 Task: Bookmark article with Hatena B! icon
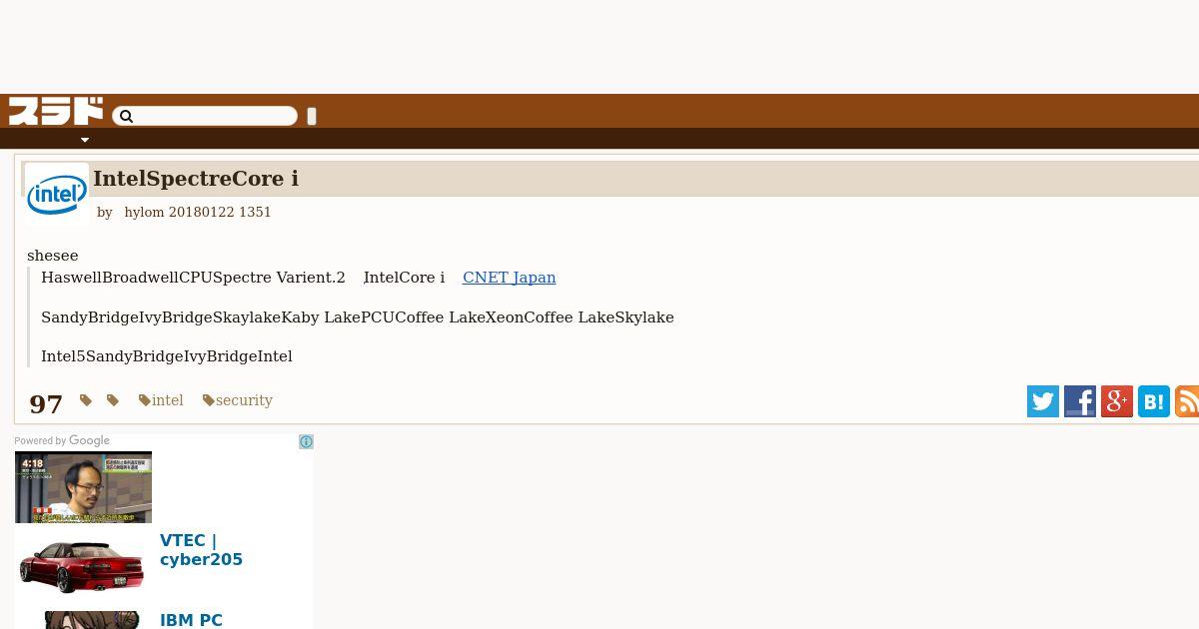point(1154,401)
